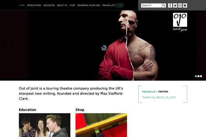Viewport: 206px width, 137px height.
Task: Click into the Search field
Action: pos(151,5)
